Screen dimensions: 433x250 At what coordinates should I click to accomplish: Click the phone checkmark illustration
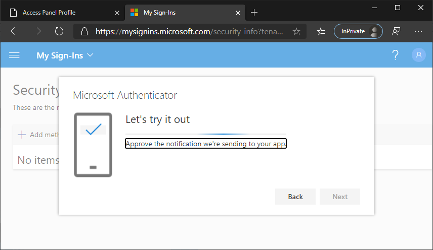93,145
